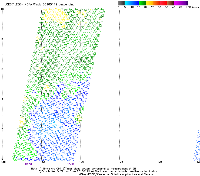Click the note line 'Times are GMT'
This screenshot has width=200, height=176.
(52, 169)
